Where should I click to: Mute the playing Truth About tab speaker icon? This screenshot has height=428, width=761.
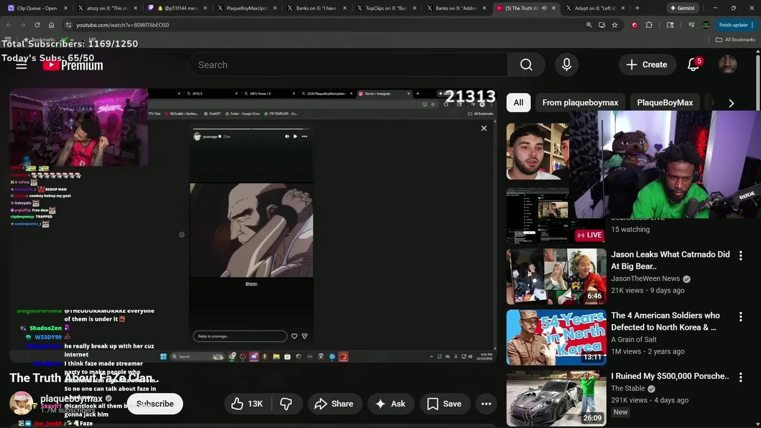coord(544,8)
